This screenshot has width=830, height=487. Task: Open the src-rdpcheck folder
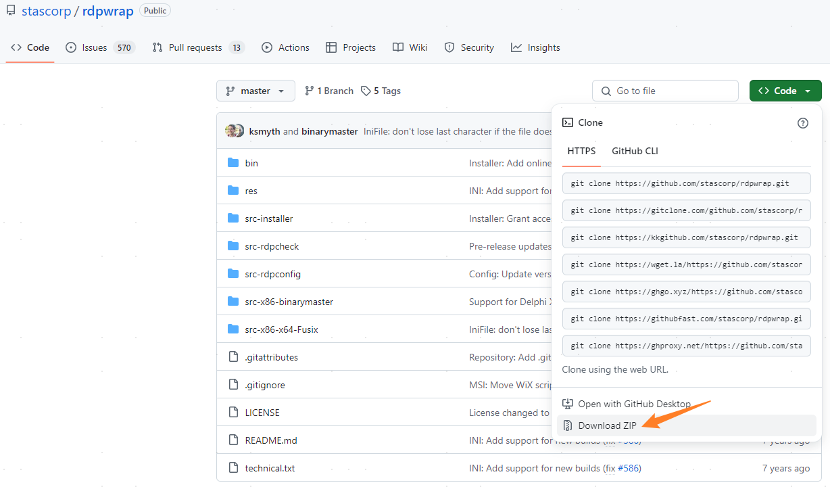click(x=272, y=246)
